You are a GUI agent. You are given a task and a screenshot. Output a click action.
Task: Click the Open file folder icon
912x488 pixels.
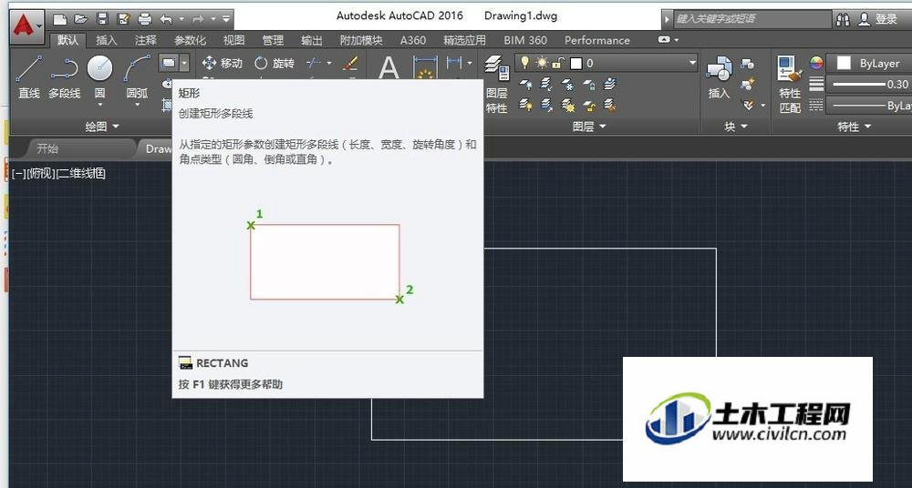pyautogui.click(x=81, y=19)
